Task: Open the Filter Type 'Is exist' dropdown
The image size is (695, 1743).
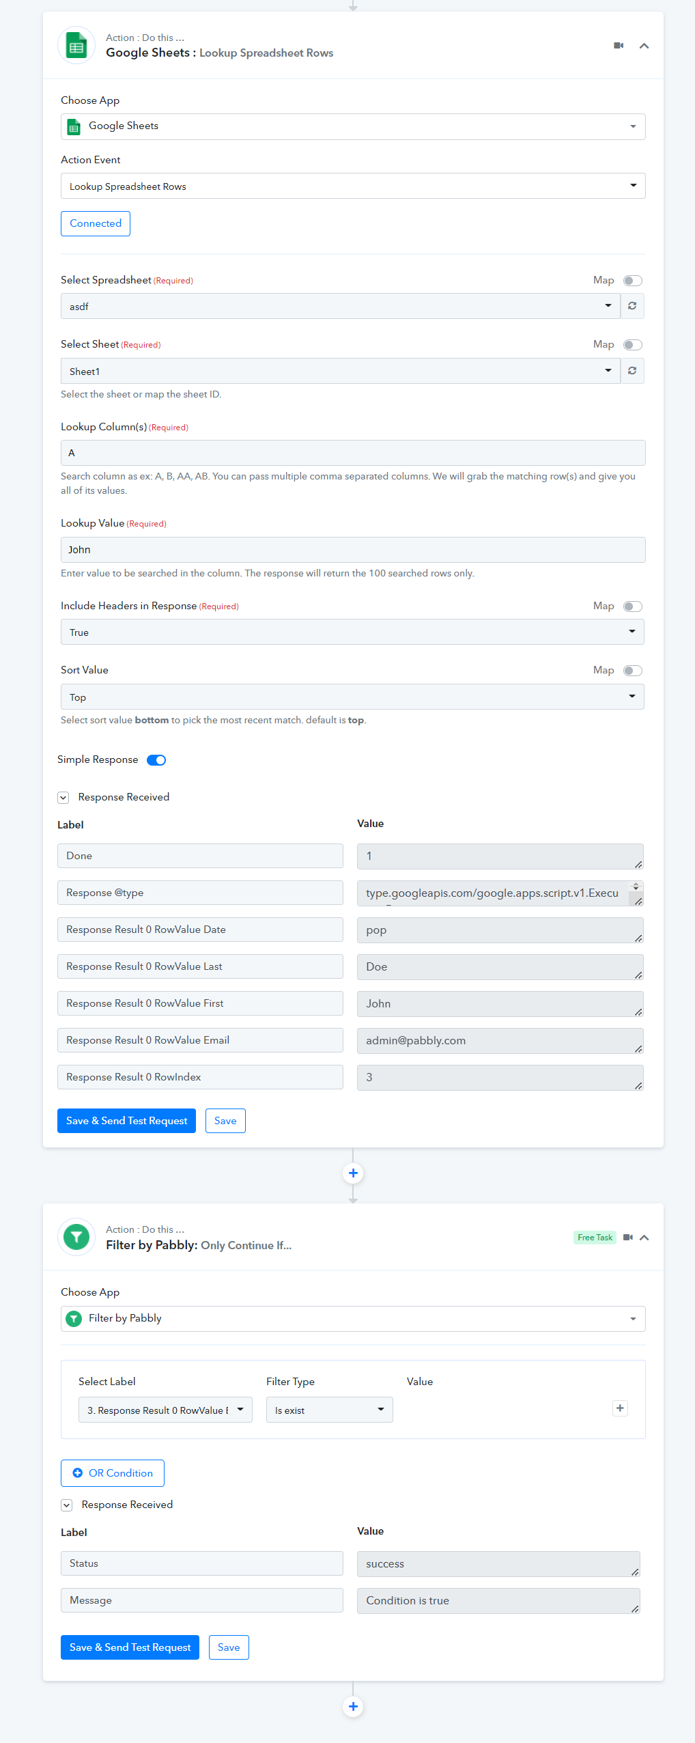Action: 330,1410
